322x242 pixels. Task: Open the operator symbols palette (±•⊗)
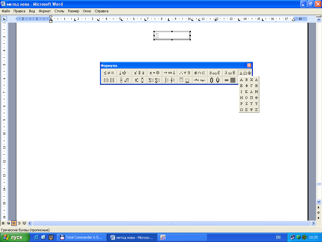154,73
